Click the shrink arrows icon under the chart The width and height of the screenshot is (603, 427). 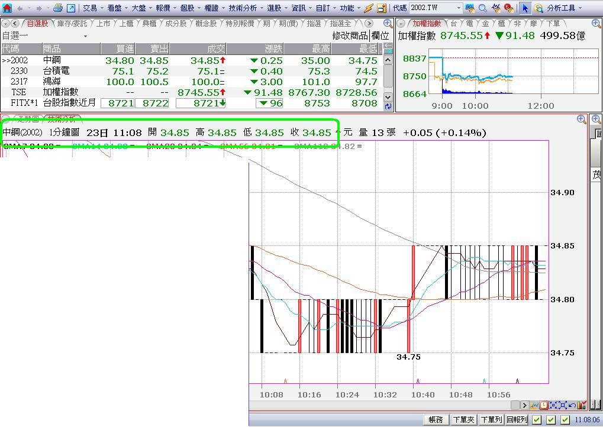tap(553, 405)
